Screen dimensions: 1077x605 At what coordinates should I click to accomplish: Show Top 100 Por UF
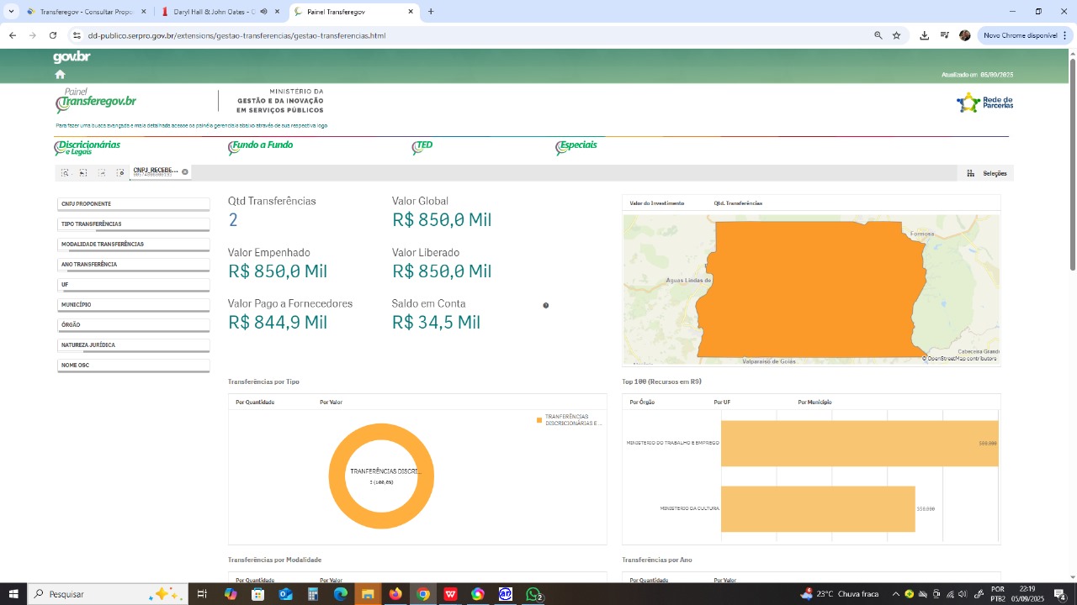pos(722,402)
